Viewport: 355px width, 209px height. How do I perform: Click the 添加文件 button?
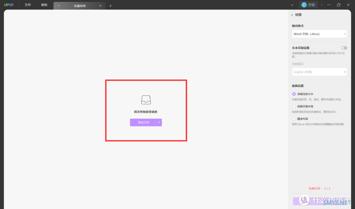[x=143, y=123]
